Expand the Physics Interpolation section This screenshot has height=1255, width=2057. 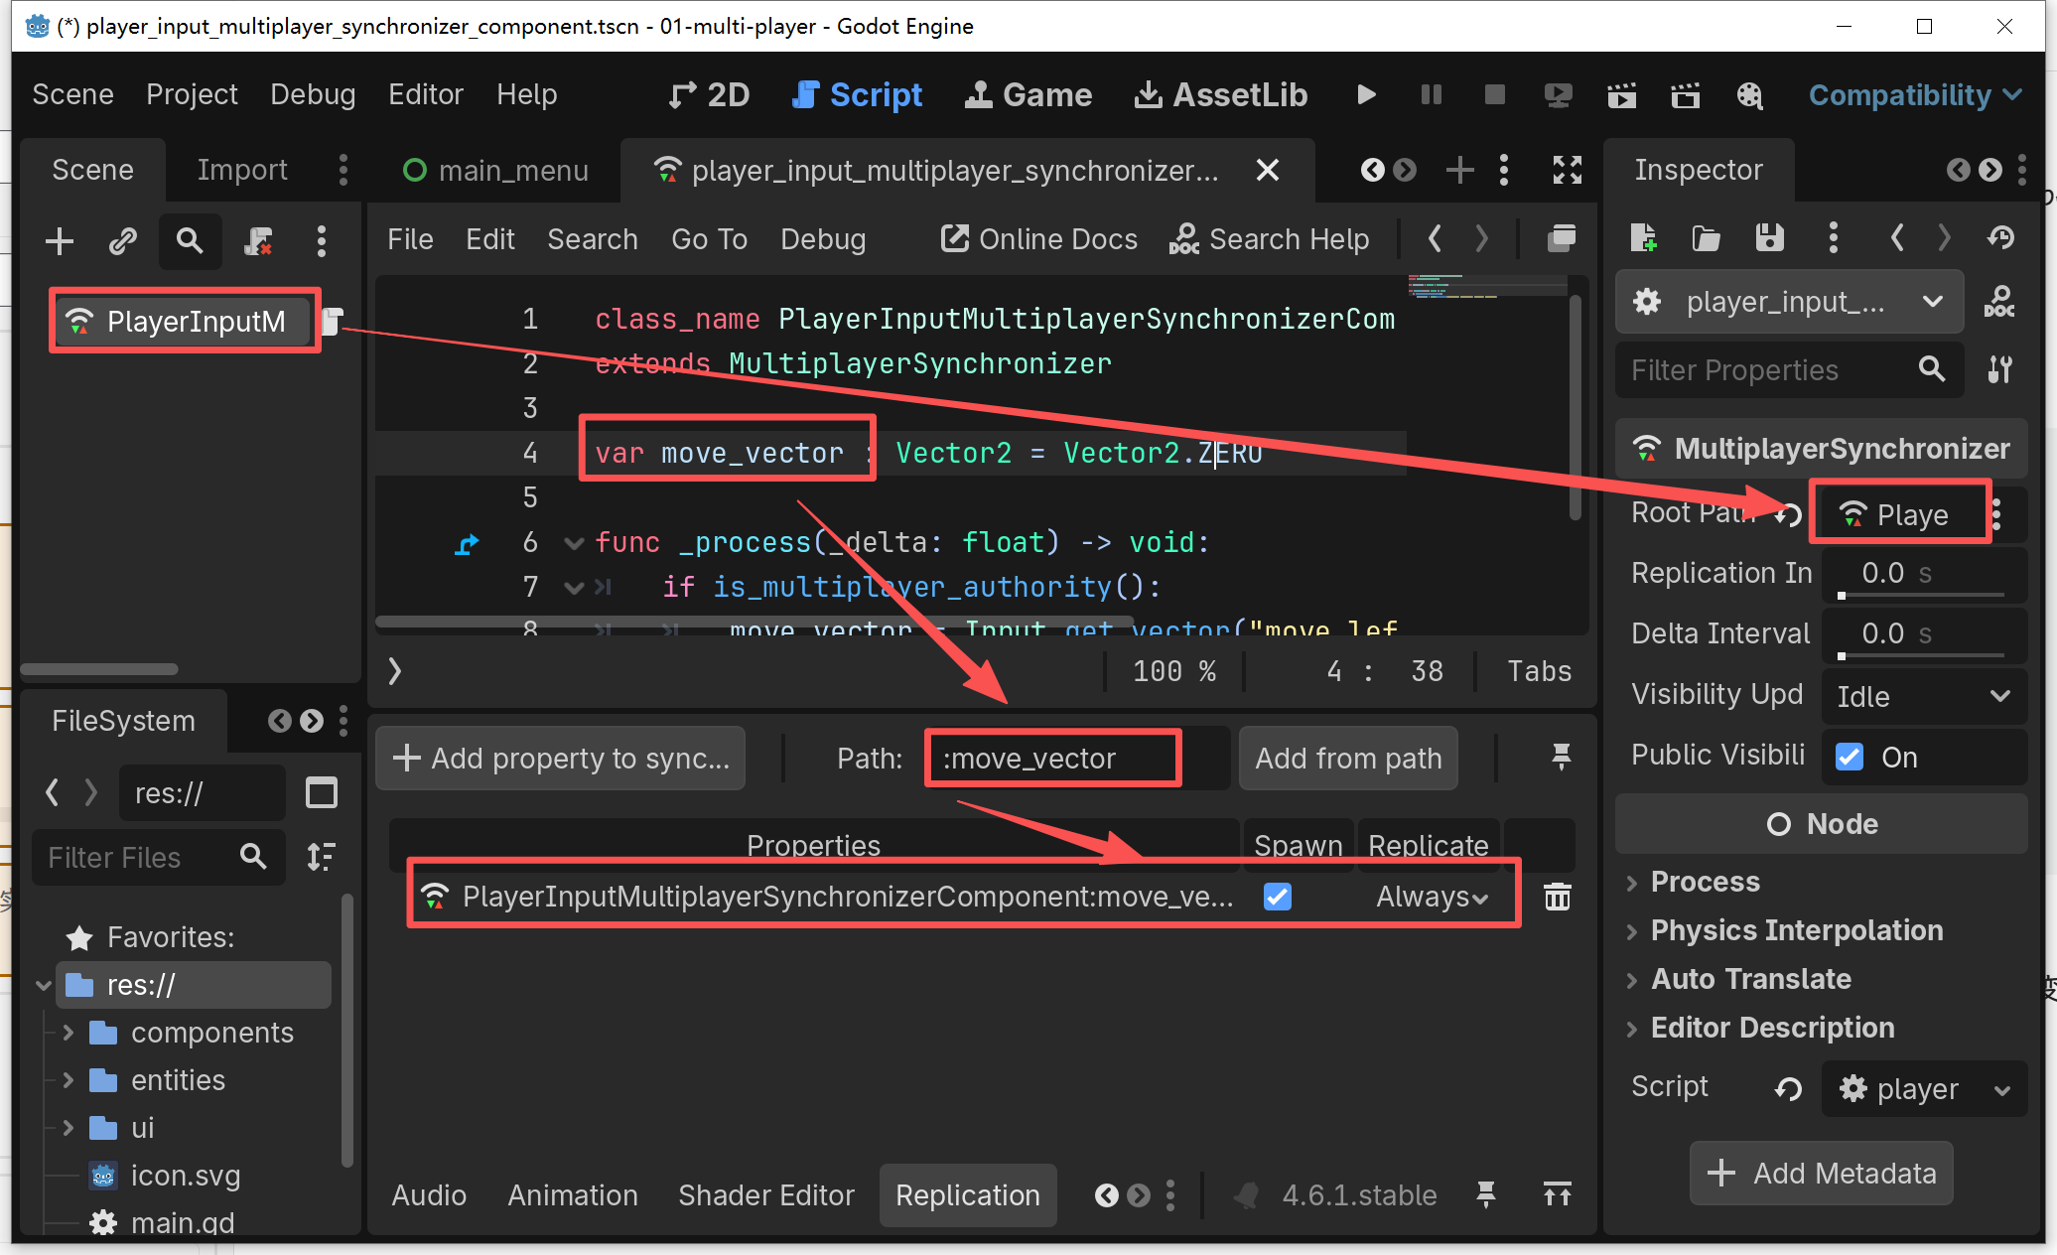point(1796,930)
